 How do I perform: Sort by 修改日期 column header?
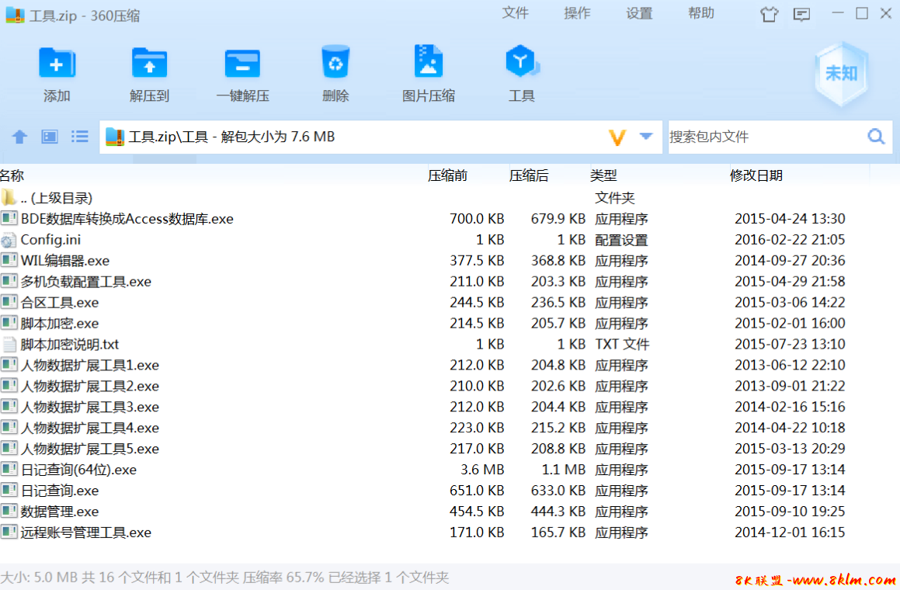[x=756, y=175]
